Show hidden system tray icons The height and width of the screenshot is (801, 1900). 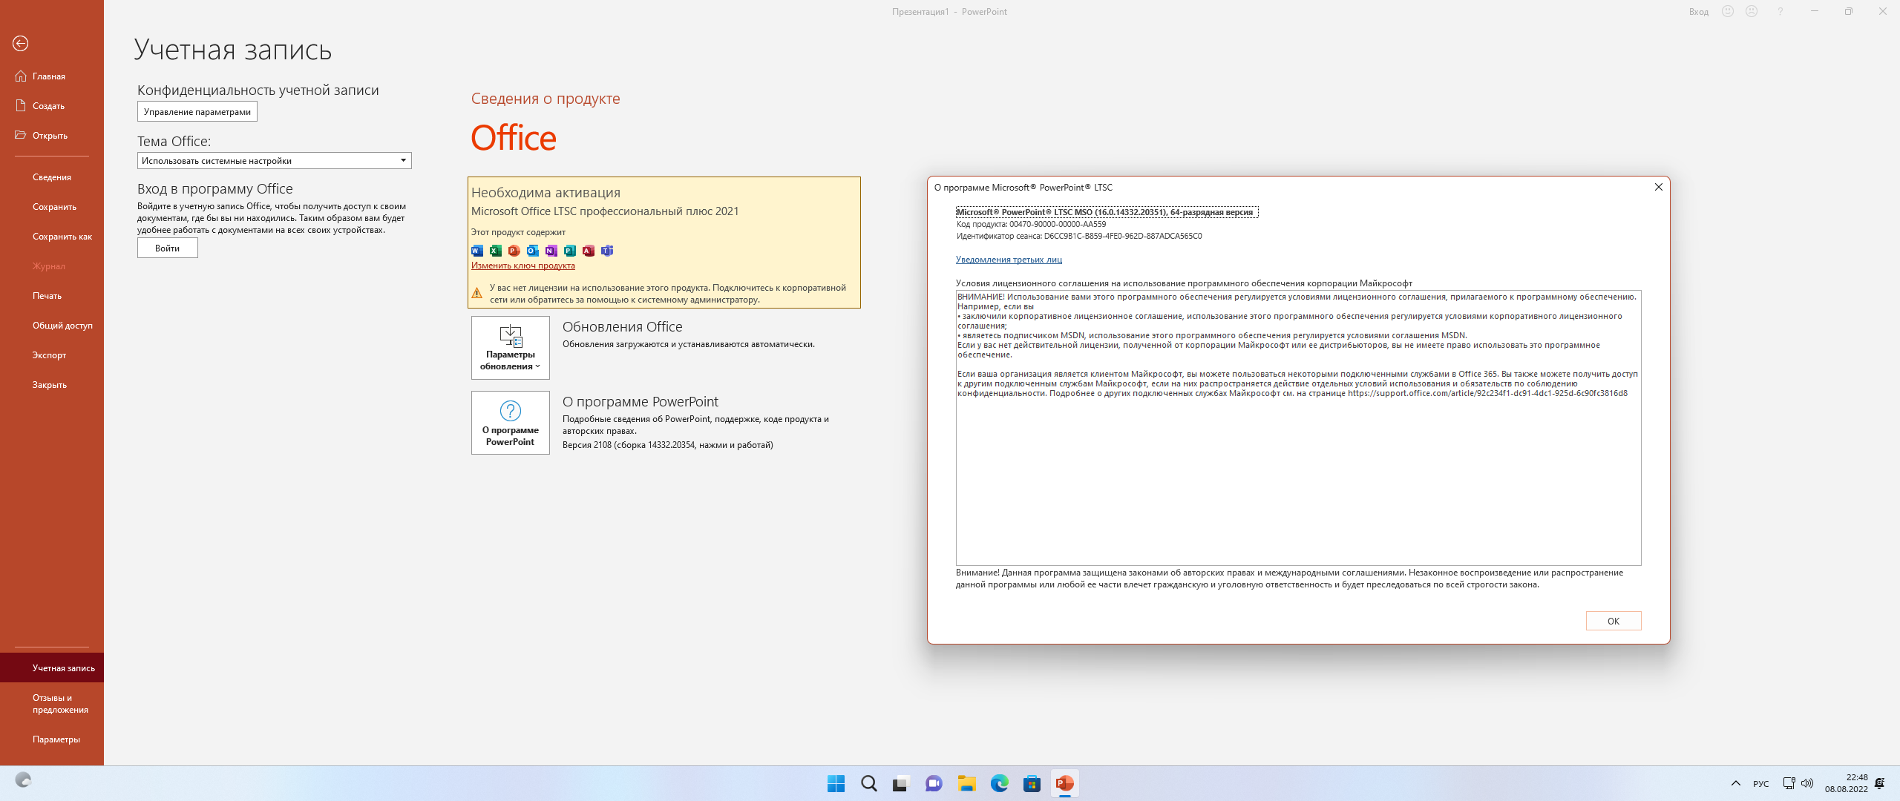(x=1735, y=783)
